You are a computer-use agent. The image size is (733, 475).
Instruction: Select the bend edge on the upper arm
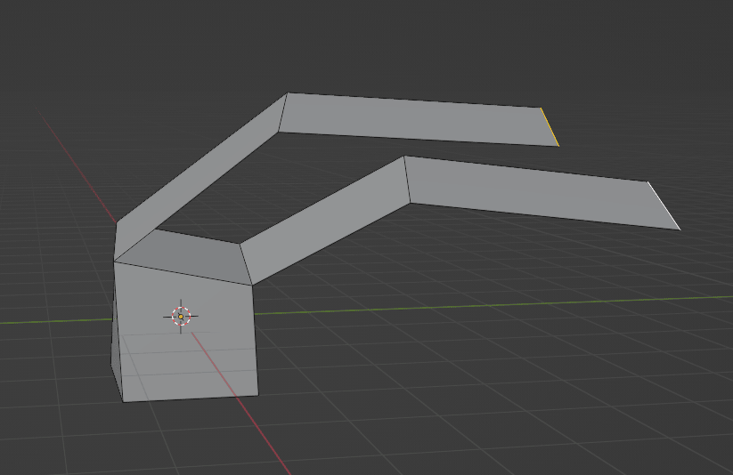282,113
